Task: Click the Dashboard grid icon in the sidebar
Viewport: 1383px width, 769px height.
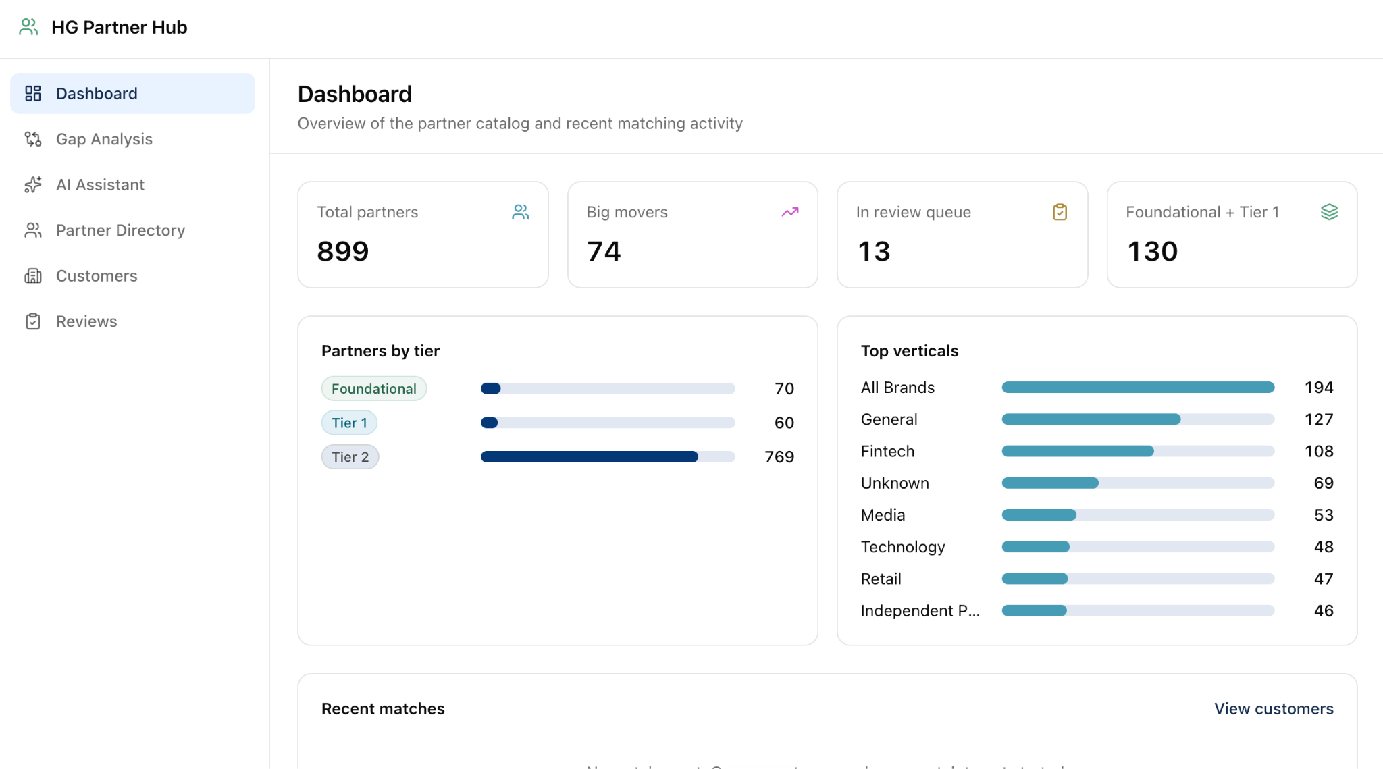Action: pyautogui.click(x=33, y=93)
